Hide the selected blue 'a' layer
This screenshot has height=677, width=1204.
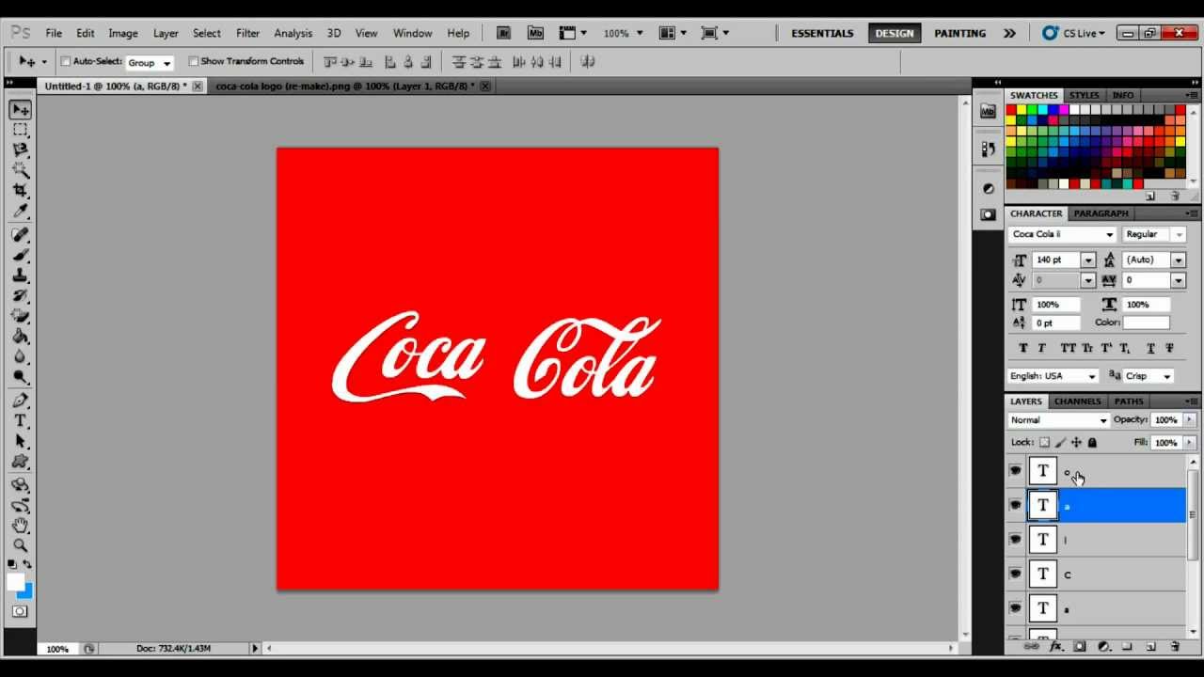[1015, 506]
